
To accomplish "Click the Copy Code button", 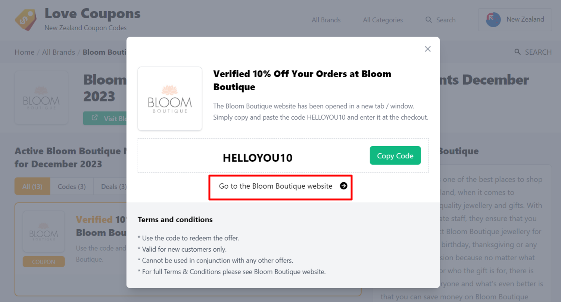I will 395,155.
